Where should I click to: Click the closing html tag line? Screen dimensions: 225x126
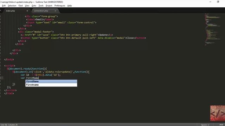9,93
